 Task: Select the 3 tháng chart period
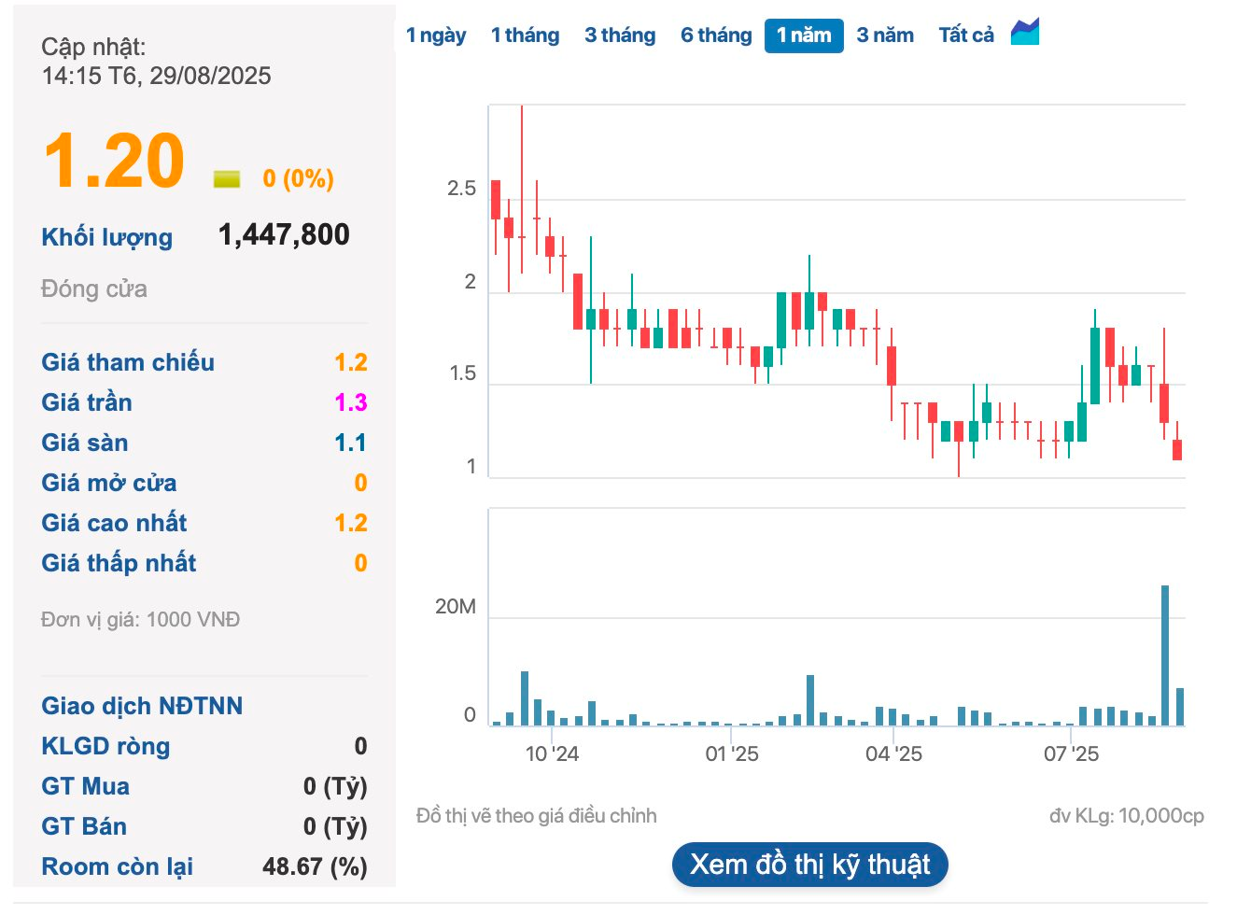[620, 35]
